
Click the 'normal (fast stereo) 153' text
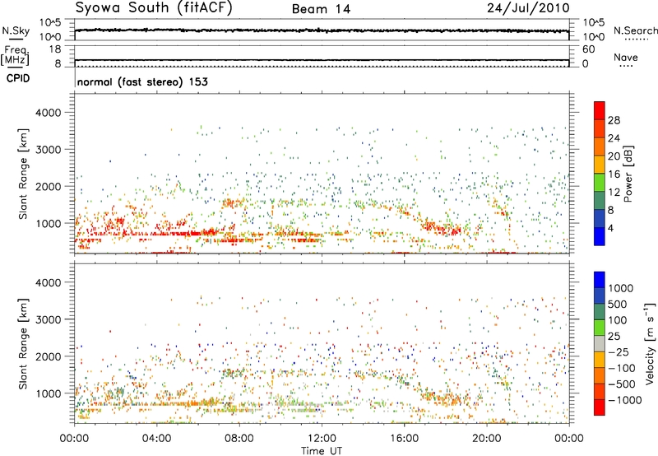pos(142,81)
